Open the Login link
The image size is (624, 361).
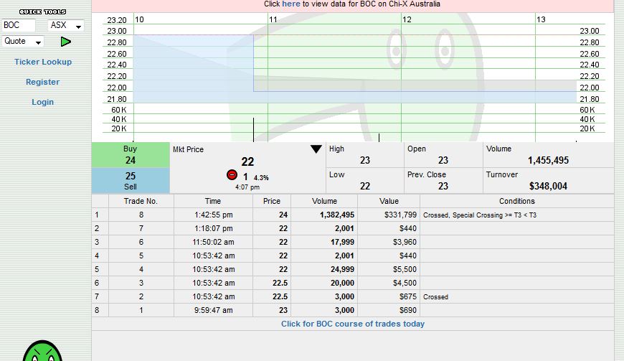point(42,102)
